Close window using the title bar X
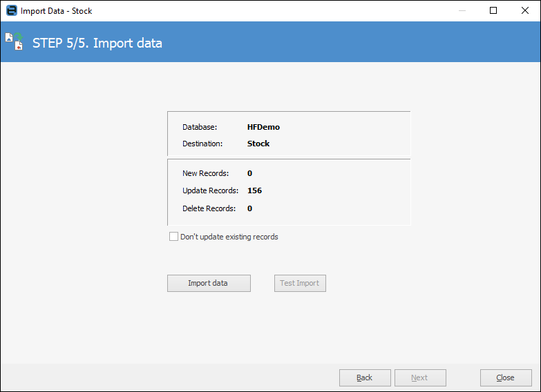Screen dimensions: 541x392 click(525, 10)
